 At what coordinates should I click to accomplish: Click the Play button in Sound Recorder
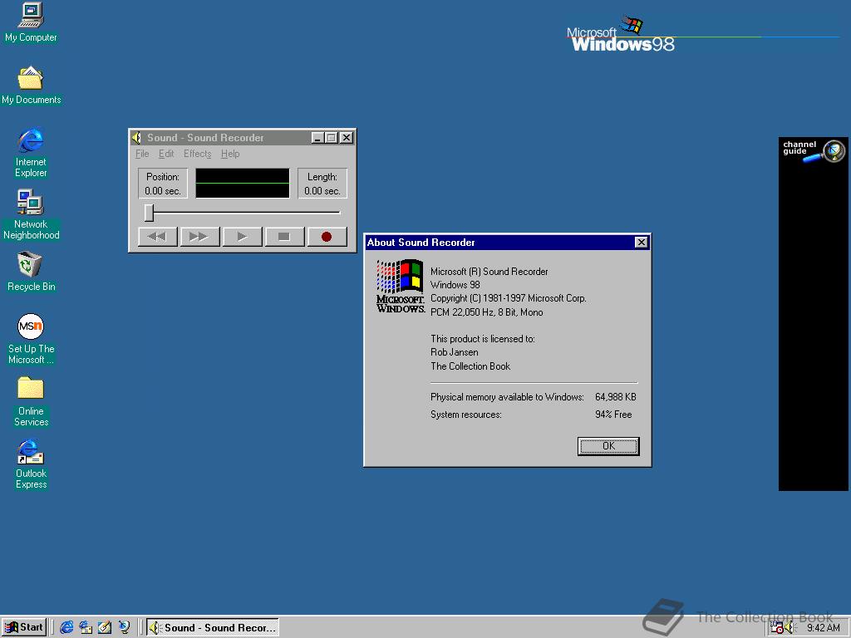click(x=242, y=237)
